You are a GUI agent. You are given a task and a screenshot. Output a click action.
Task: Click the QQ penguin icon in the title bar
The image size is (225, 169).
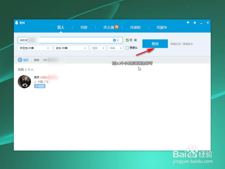tap(17, 23)
